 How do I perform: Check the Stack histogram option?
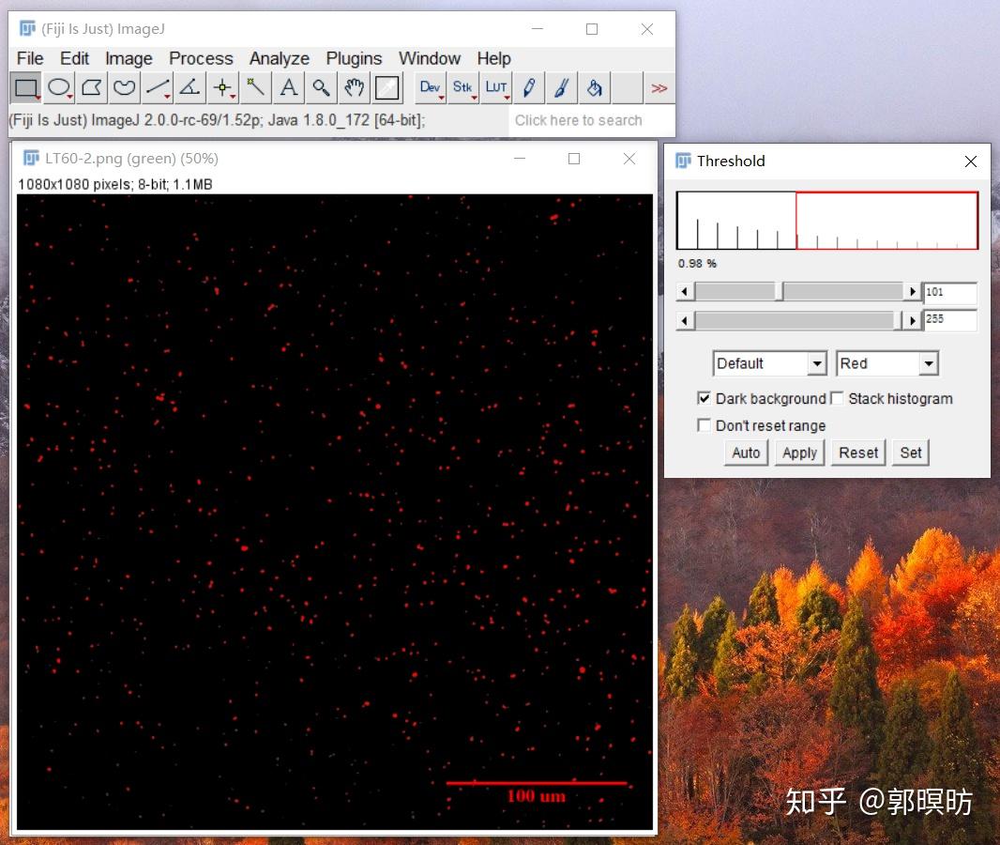(x=837, y=398)
